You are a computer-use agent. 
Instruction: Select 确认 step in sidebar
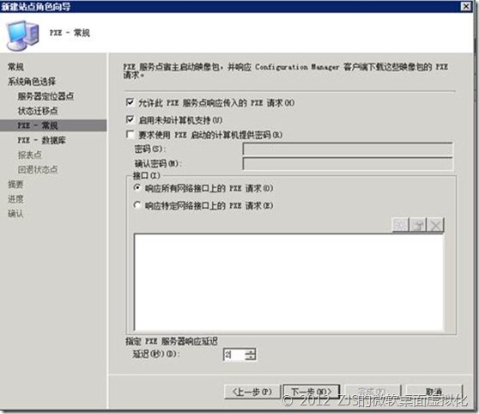(15, 213)
